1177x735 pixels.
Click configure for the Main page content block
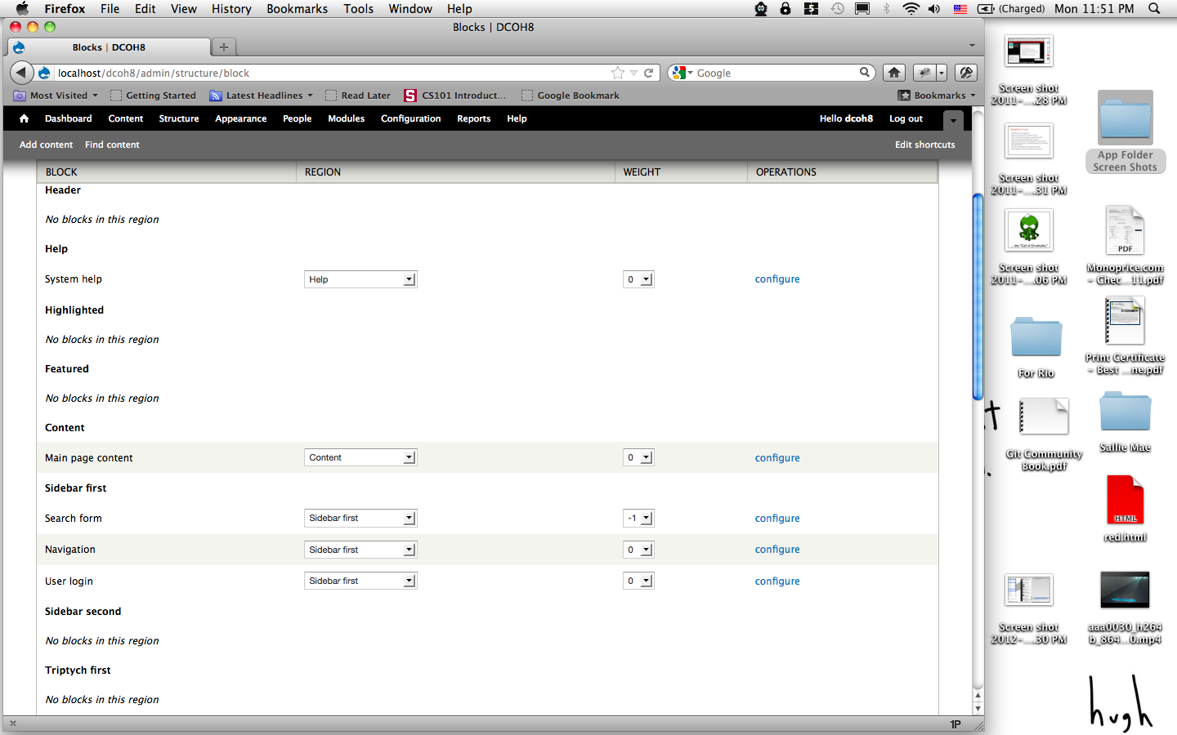pos(776,457)
